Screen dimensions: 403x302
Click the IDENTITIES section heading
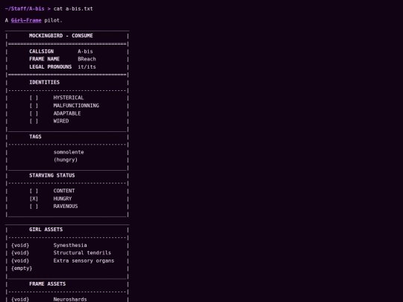pyautogui.click(x=44, y=82)
